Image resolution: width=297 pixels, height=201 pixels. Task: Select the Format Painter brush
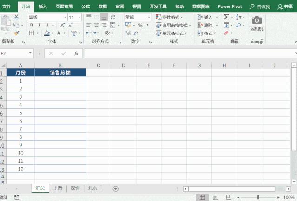point(16,33)
